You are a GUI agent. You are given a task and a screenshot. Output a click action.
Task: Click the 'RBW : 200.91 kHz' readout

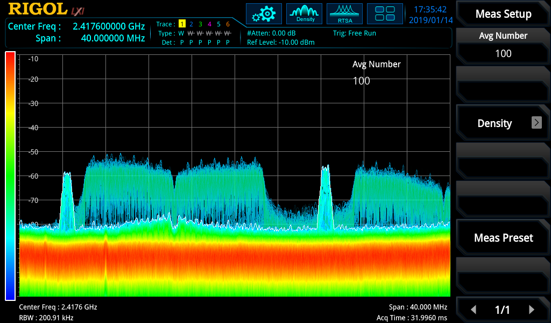[x=46, y=318]
